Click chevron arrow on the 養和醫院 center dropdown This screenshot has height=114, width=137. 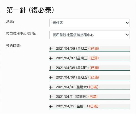(x=127, y=35)
